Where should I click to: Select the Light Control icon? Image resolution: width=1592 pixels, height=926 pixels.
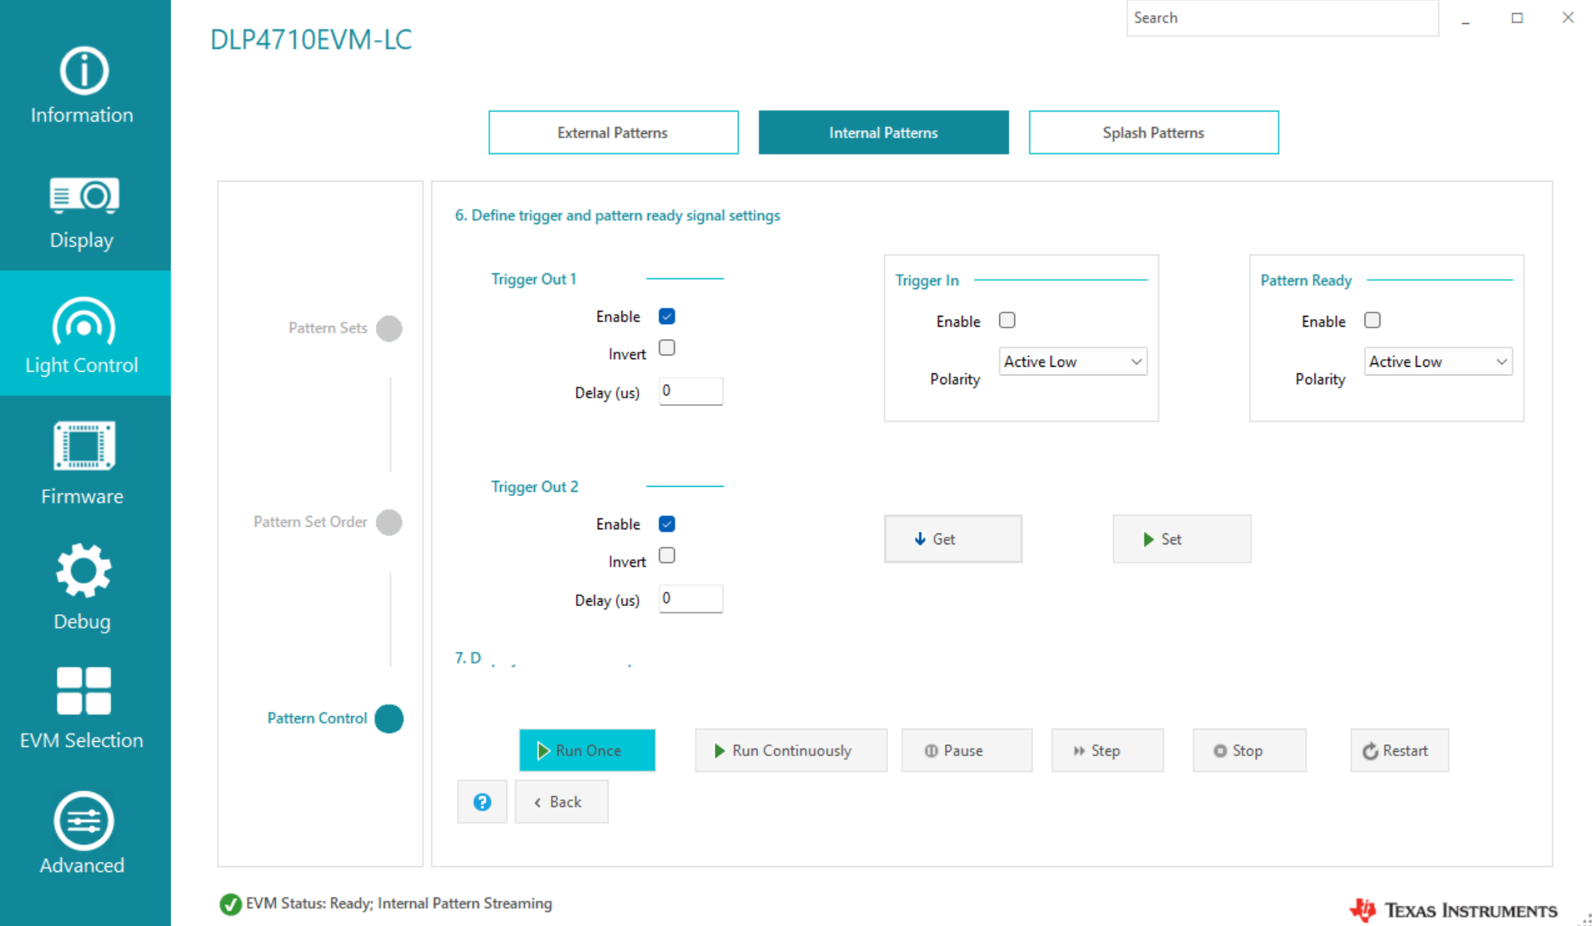pyautogui.click(x=83, y=322)
